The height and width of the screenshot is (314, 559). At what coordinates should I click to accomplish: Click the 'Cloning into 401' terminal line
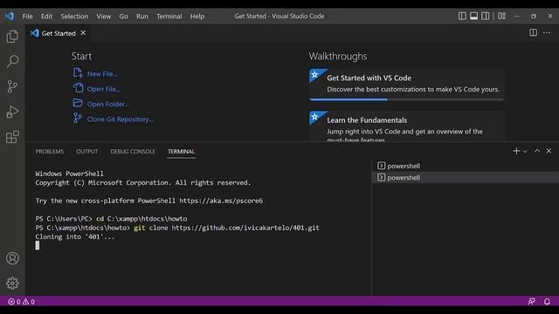coord(75,236)
